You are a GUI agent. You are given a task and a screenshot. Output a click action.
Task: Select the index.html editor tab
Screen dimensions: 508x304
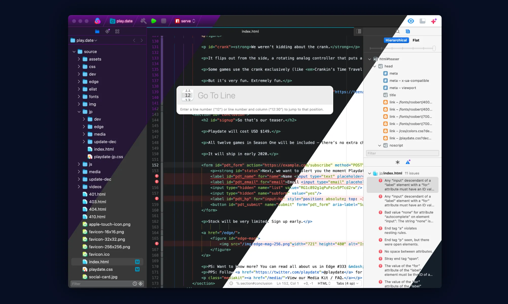pyautogui.click(x=250, y=31)
